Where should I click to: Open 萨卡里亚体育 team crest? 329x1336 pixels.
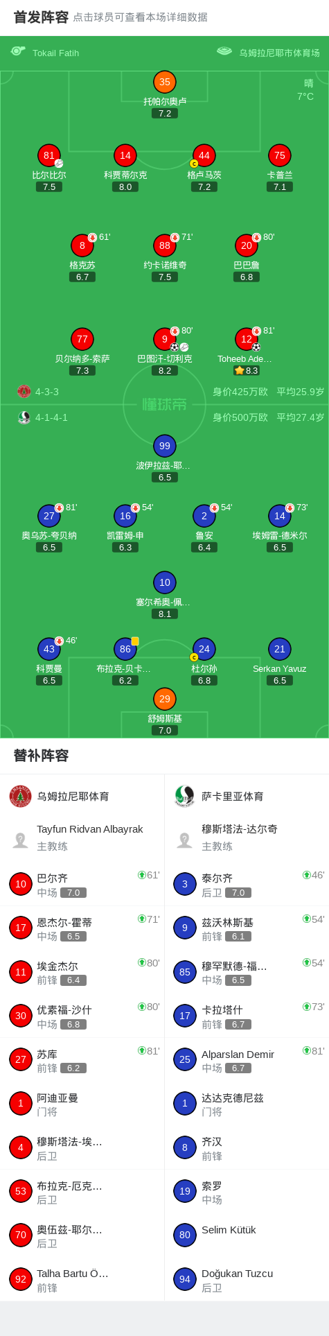click(x=185, y=796)
